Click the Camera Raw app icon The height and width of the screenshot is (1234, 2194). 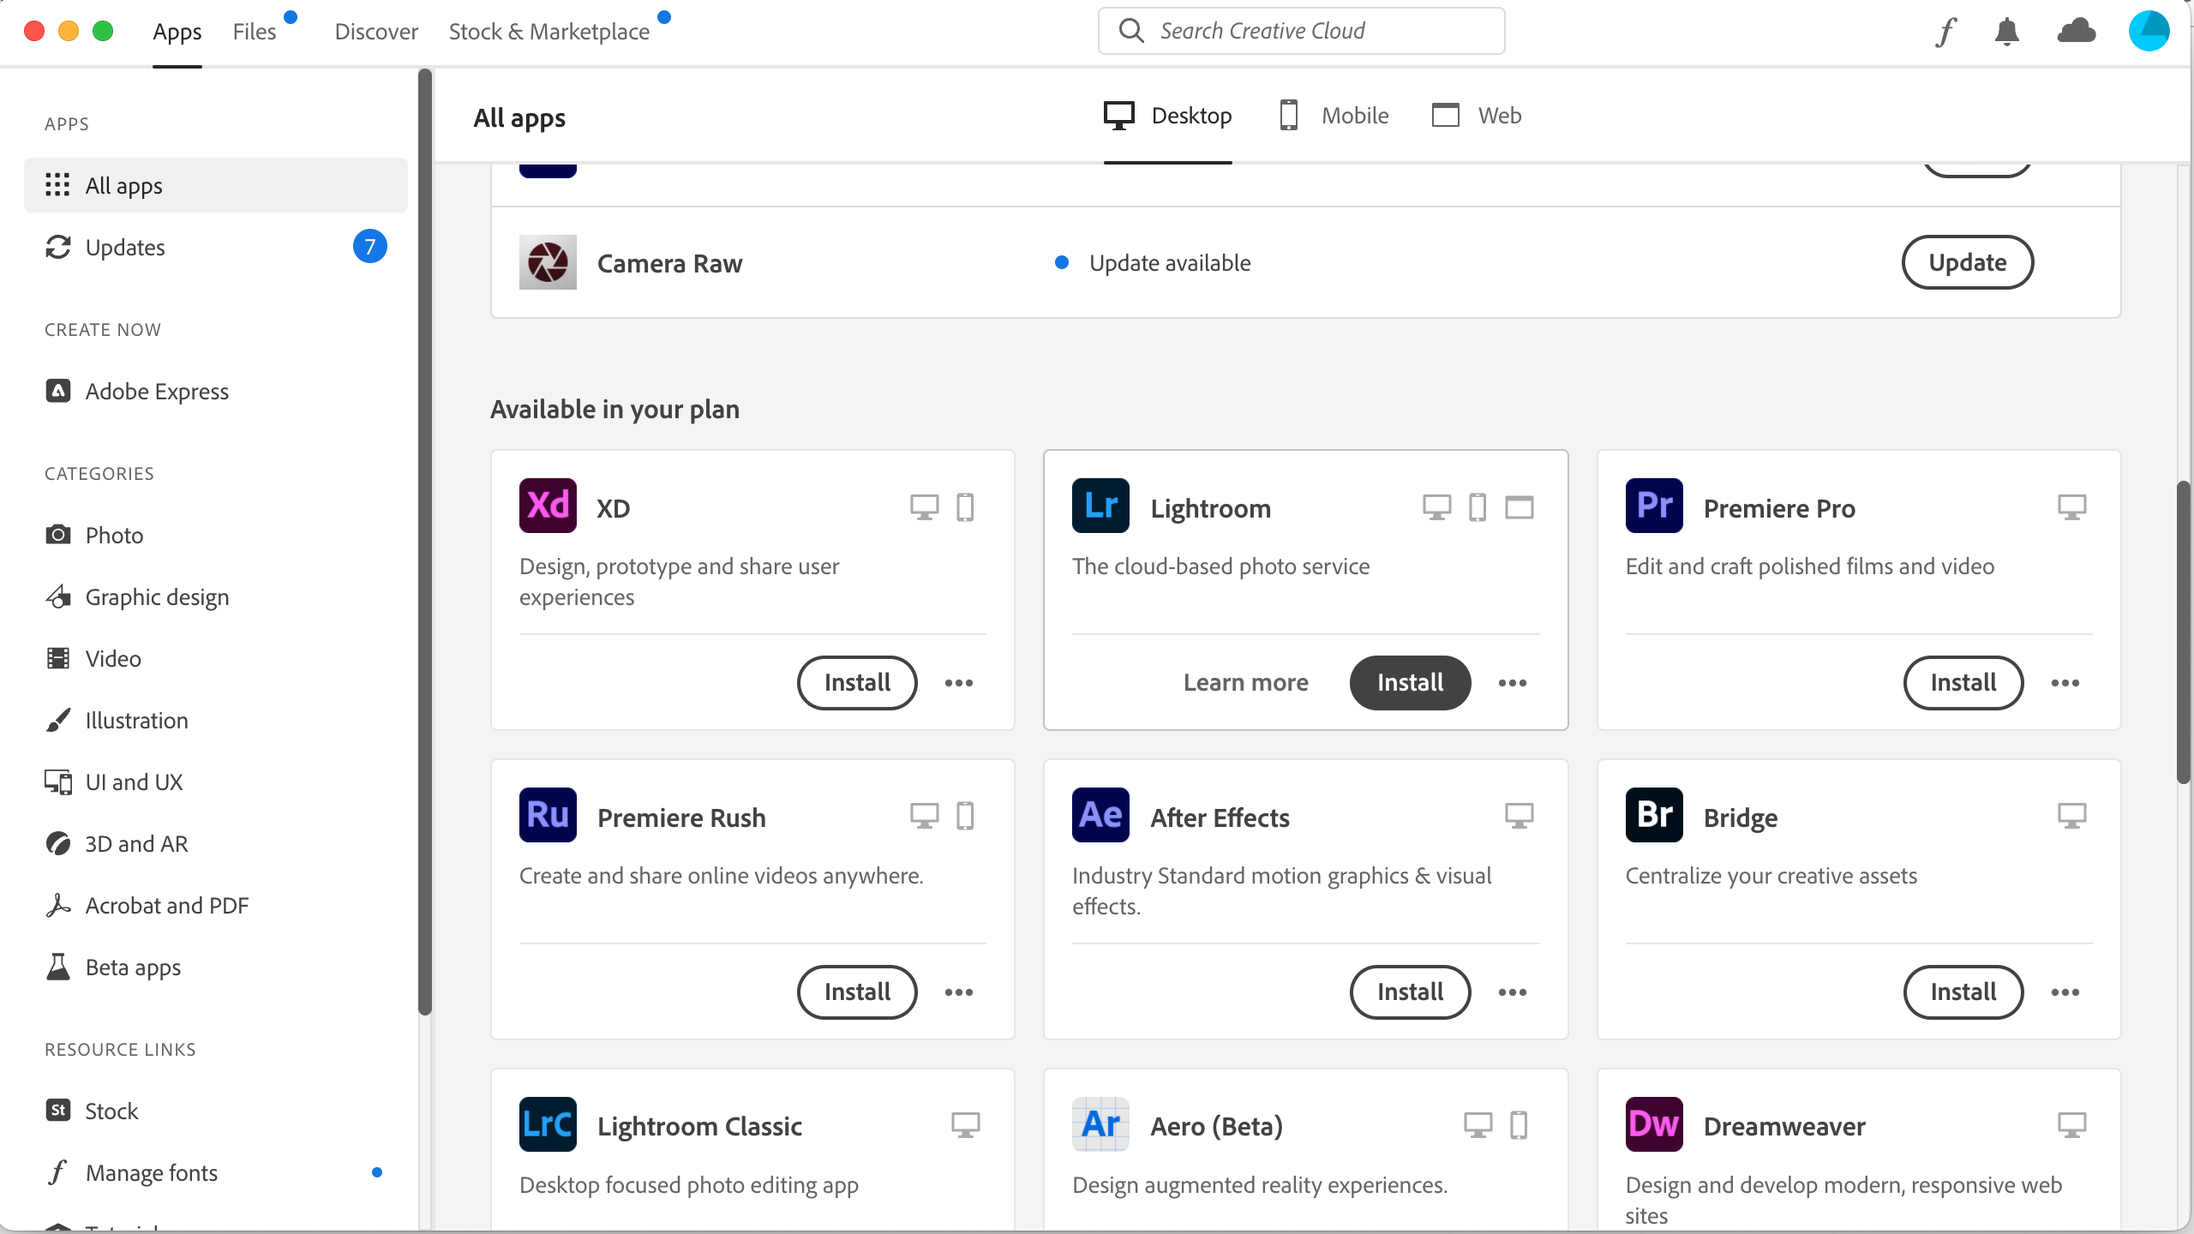(x=548, y=262)
